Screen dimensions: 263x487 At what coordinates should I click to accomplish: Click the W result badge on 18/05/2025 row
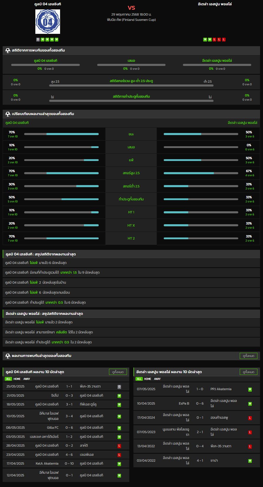119,405
